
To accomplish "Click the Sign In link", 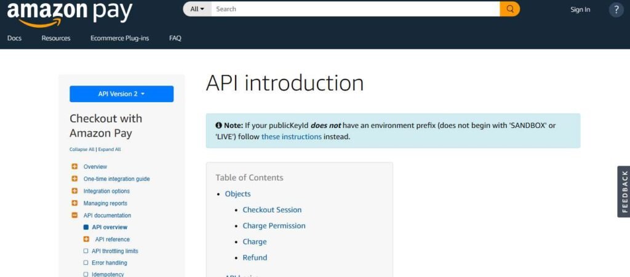I will coord(580,10).
